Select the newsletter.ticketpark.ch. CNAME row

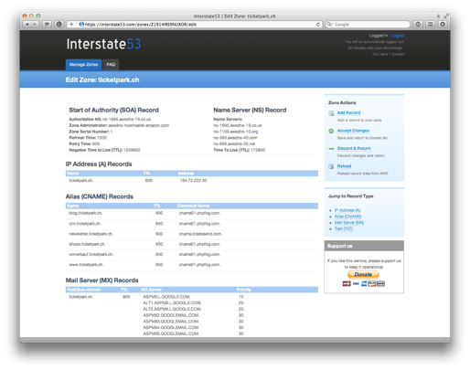click(x=192, y=234)
